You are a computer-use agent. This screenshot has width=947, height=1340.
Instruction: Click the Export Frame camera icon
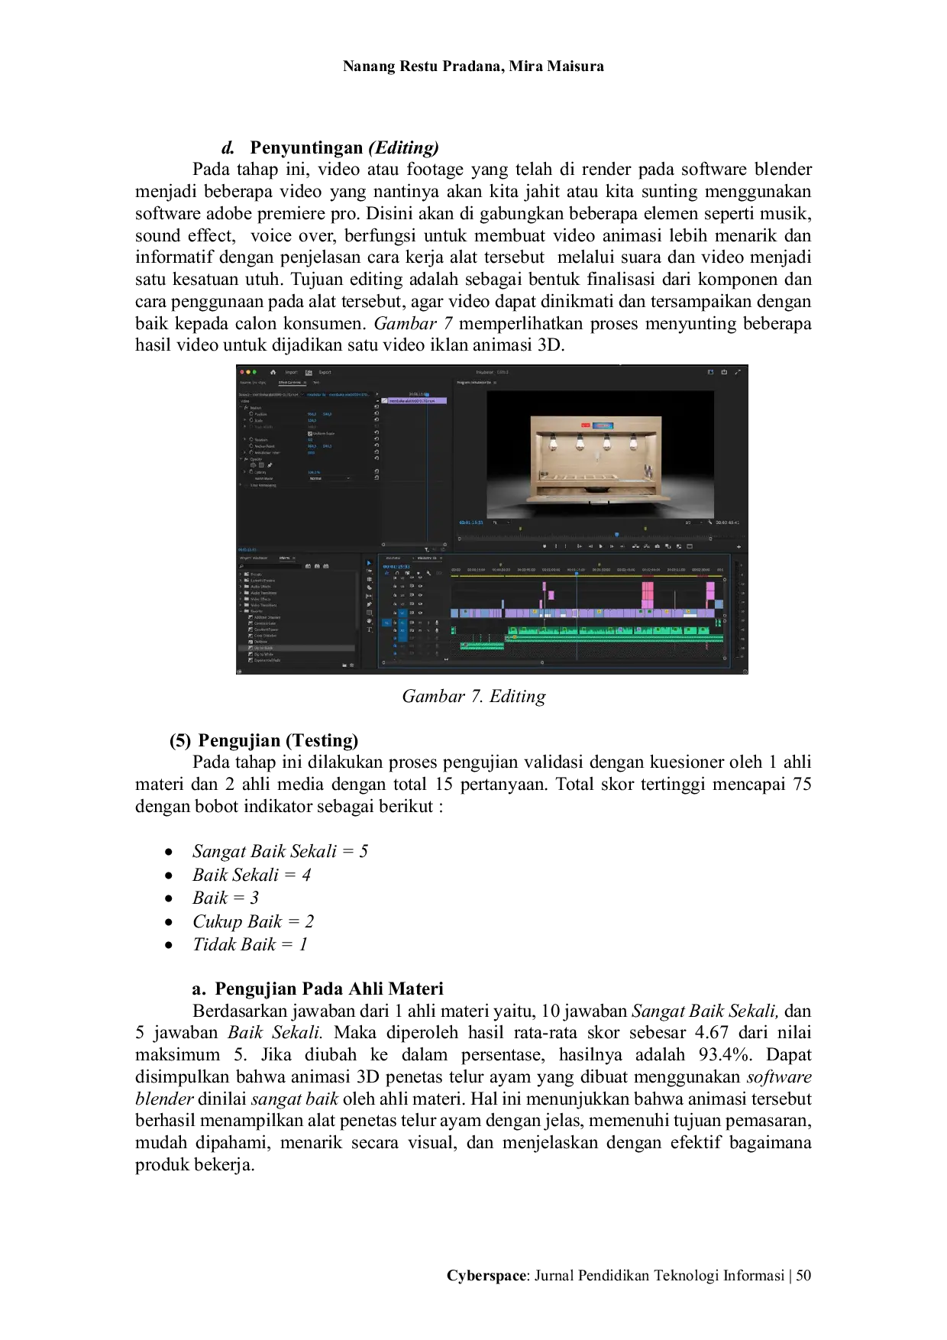[657, 546]
